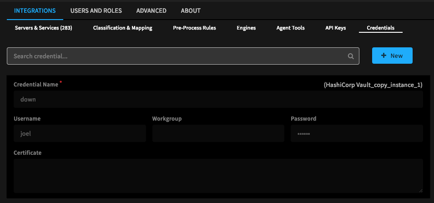
Task: Click the empty Workgroup field
Action: coord(218,134)
